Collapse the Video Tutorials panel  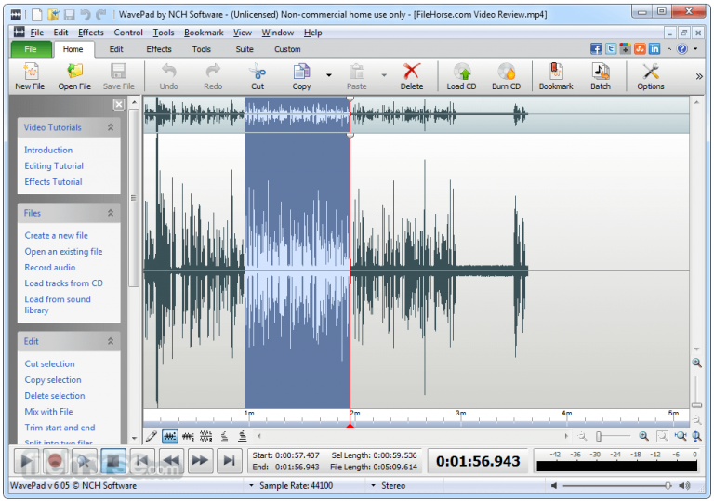[x=111, y=127]
